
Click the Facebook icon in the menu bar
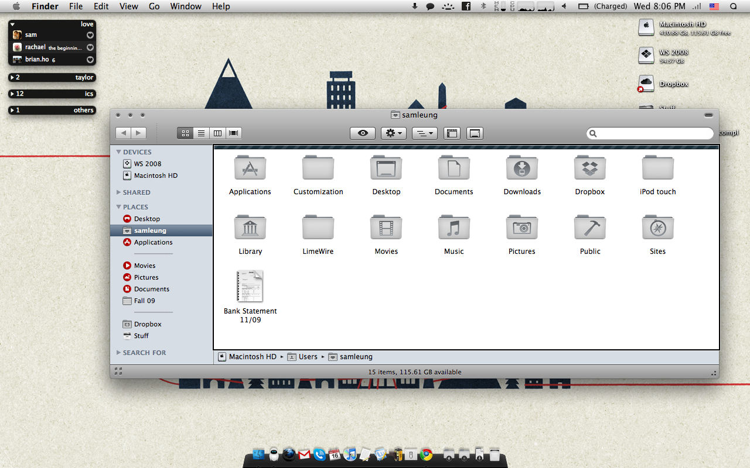(466, 6)
